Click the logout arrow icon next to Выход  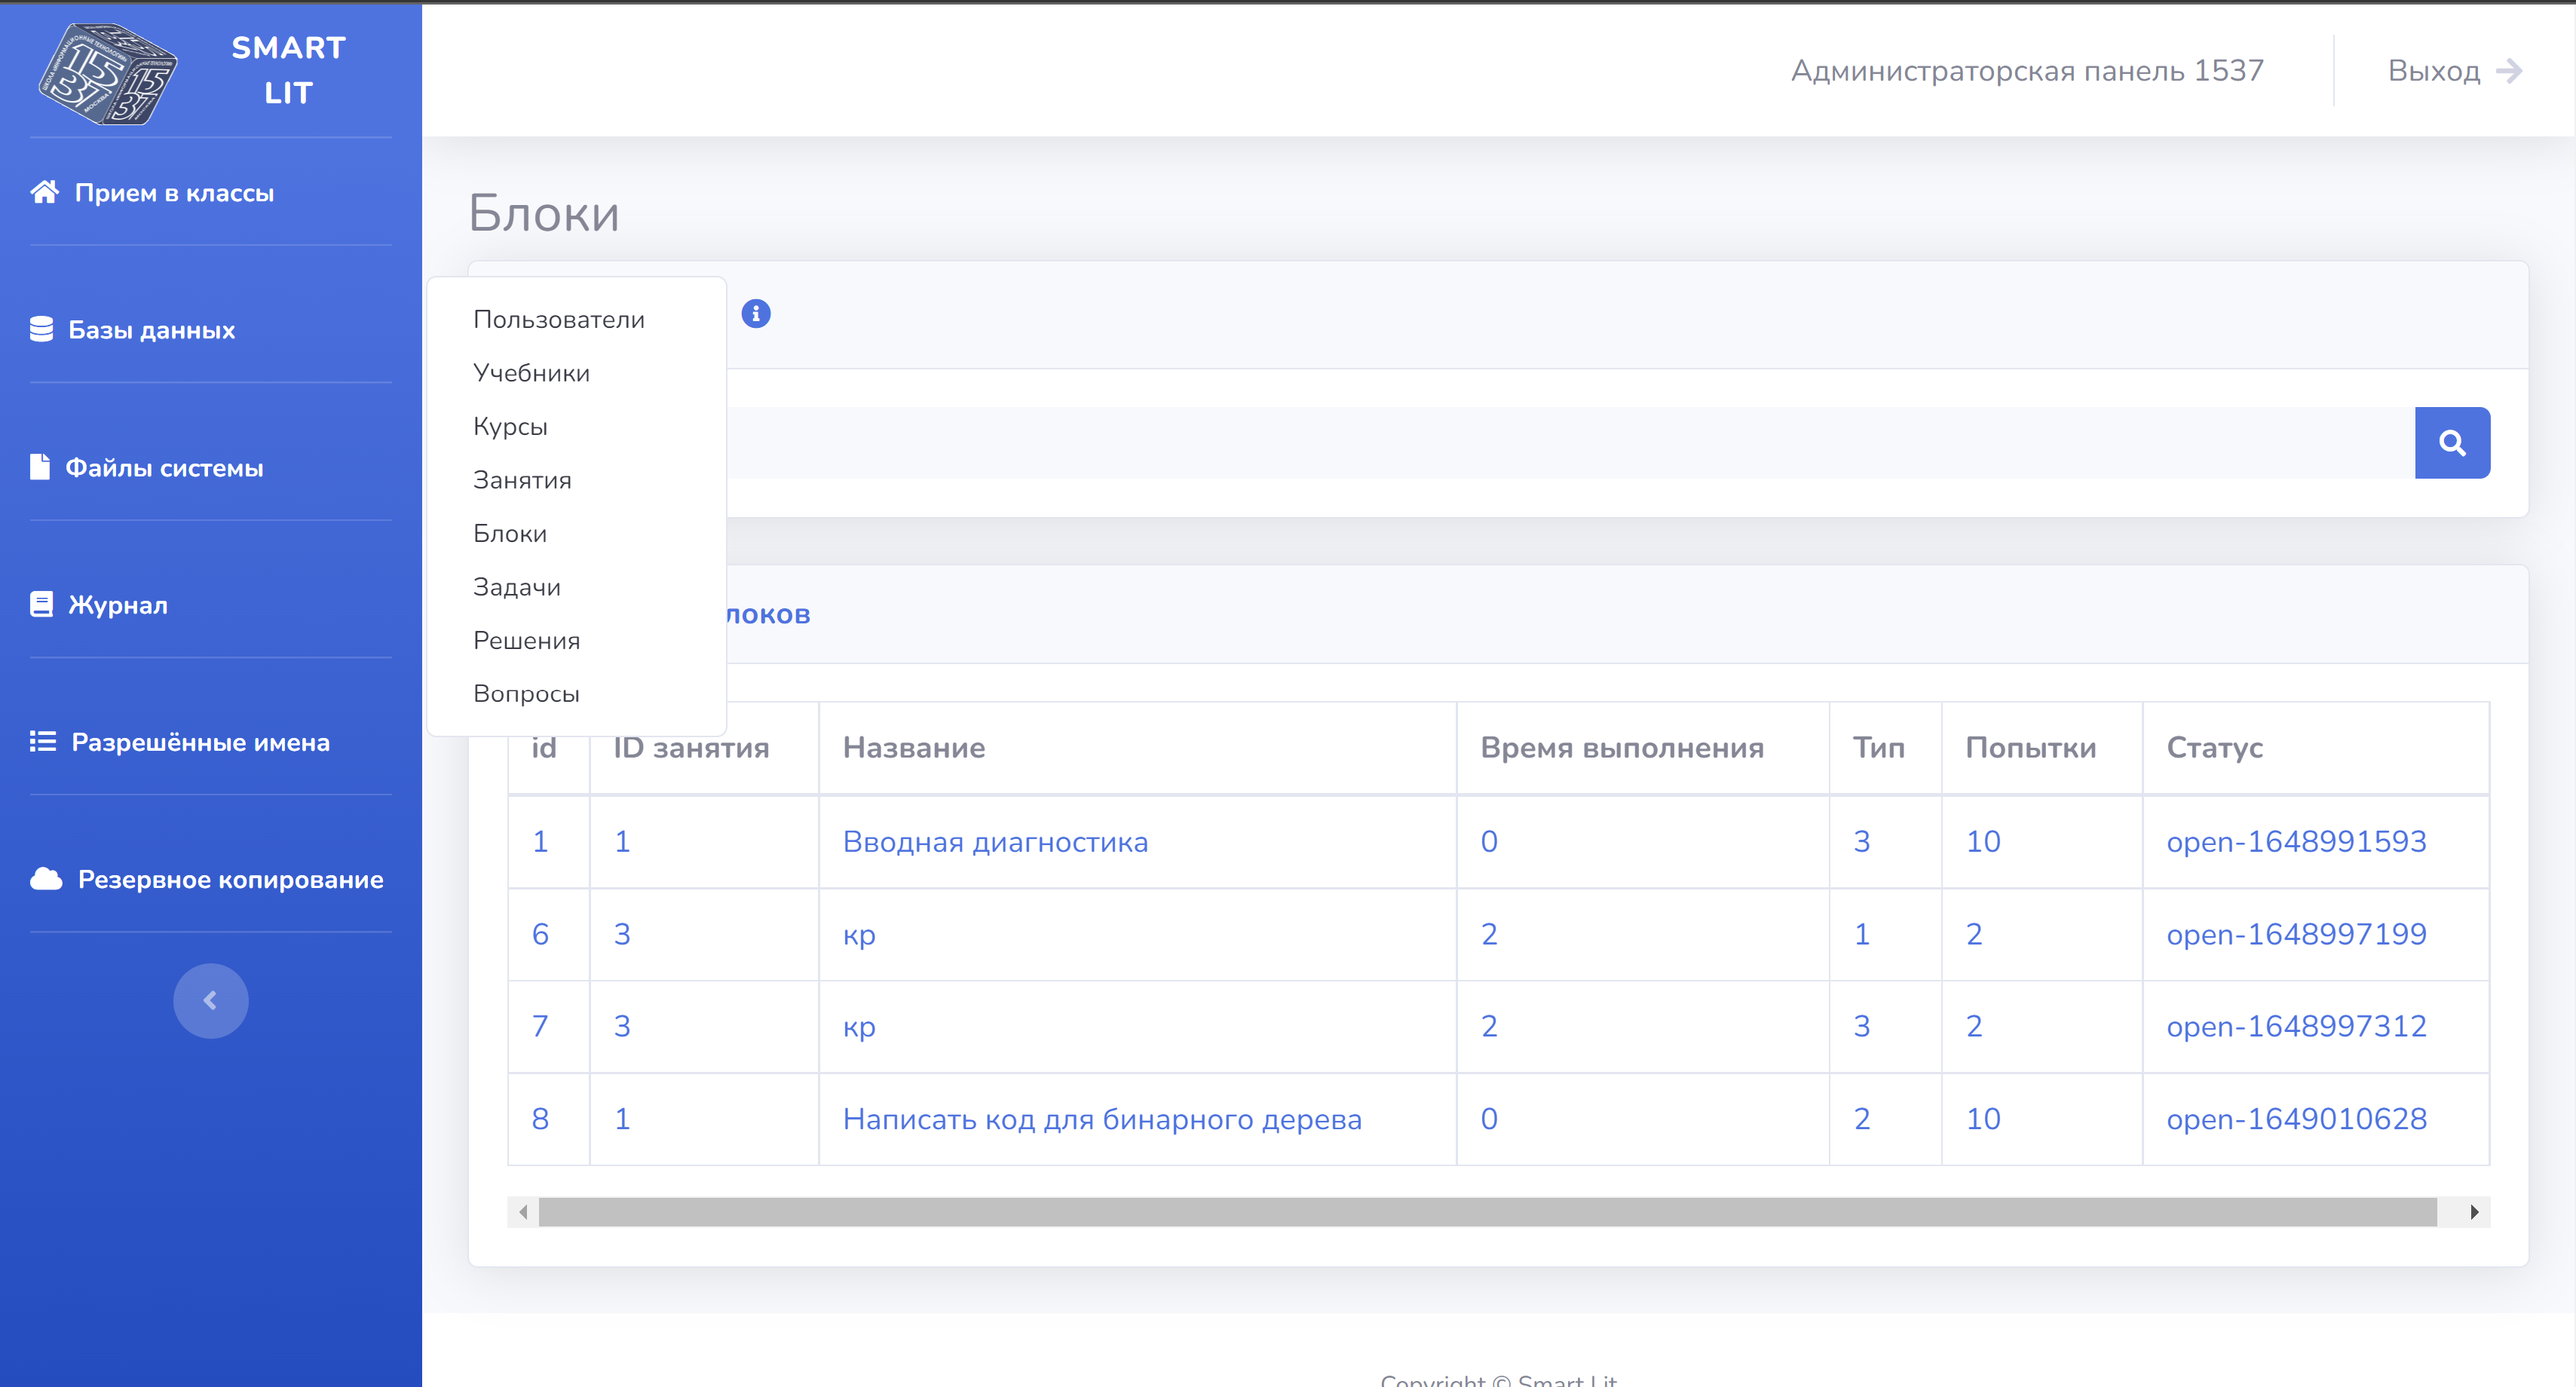(2509, 70)
